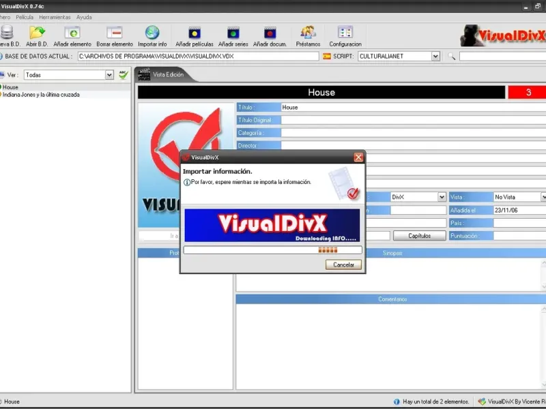Minimize the VisualDivX window
546x409 pixels.
click(526, 7)
